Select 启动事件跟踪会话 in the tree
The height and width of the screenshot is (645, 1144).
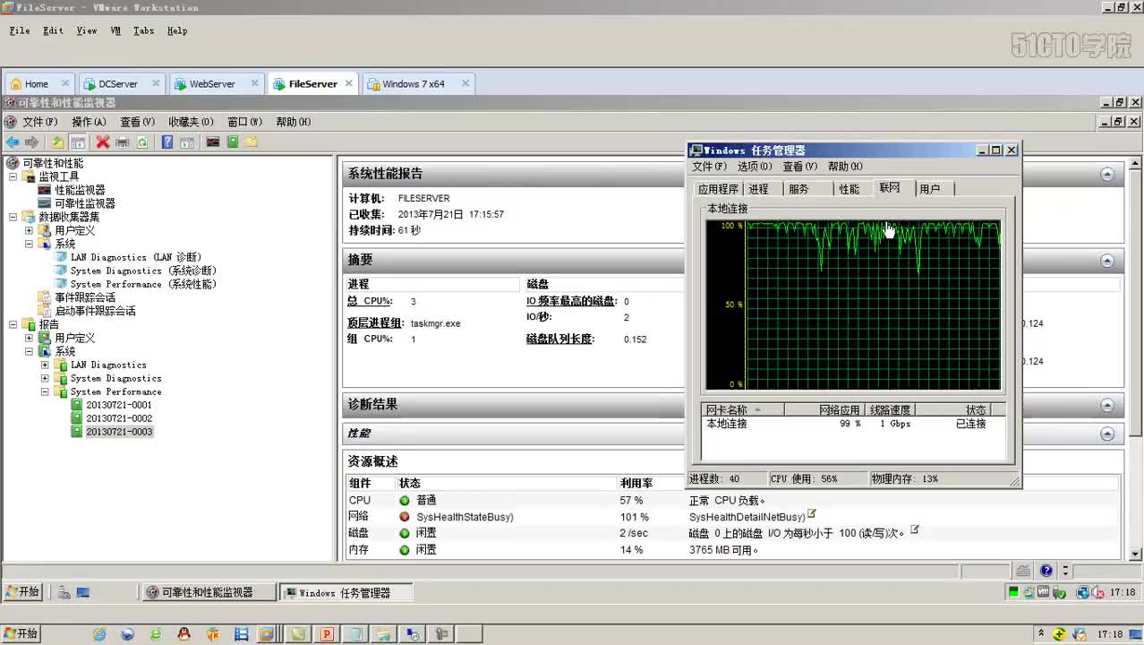[95, 311]
